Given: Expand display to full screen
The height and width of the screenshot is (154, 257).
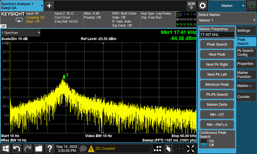Looking at the screenshot, I should [191, 149].
